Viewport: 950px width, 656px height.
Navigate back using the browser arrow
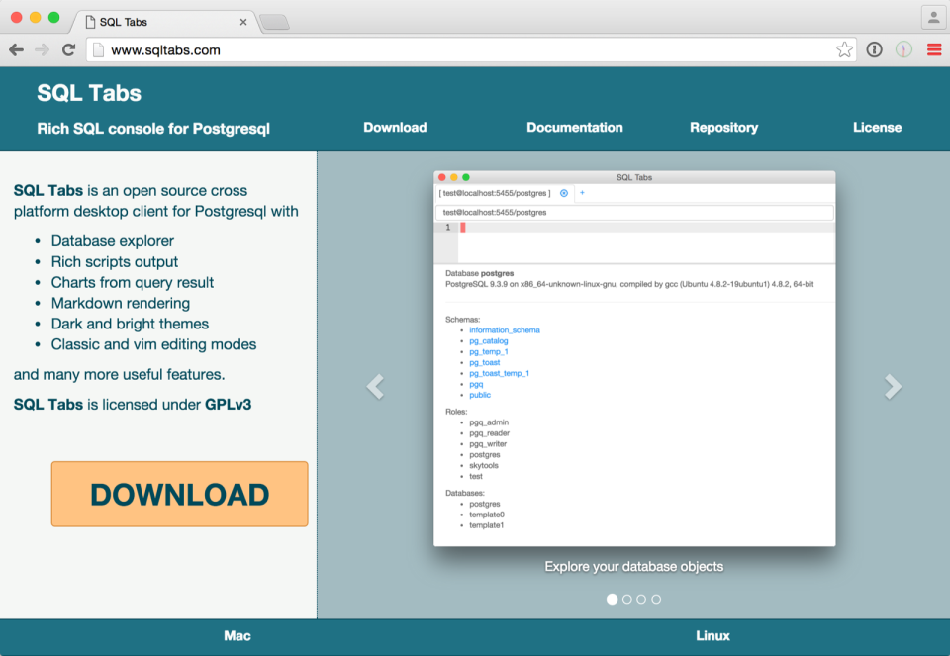tap(16, 48)
